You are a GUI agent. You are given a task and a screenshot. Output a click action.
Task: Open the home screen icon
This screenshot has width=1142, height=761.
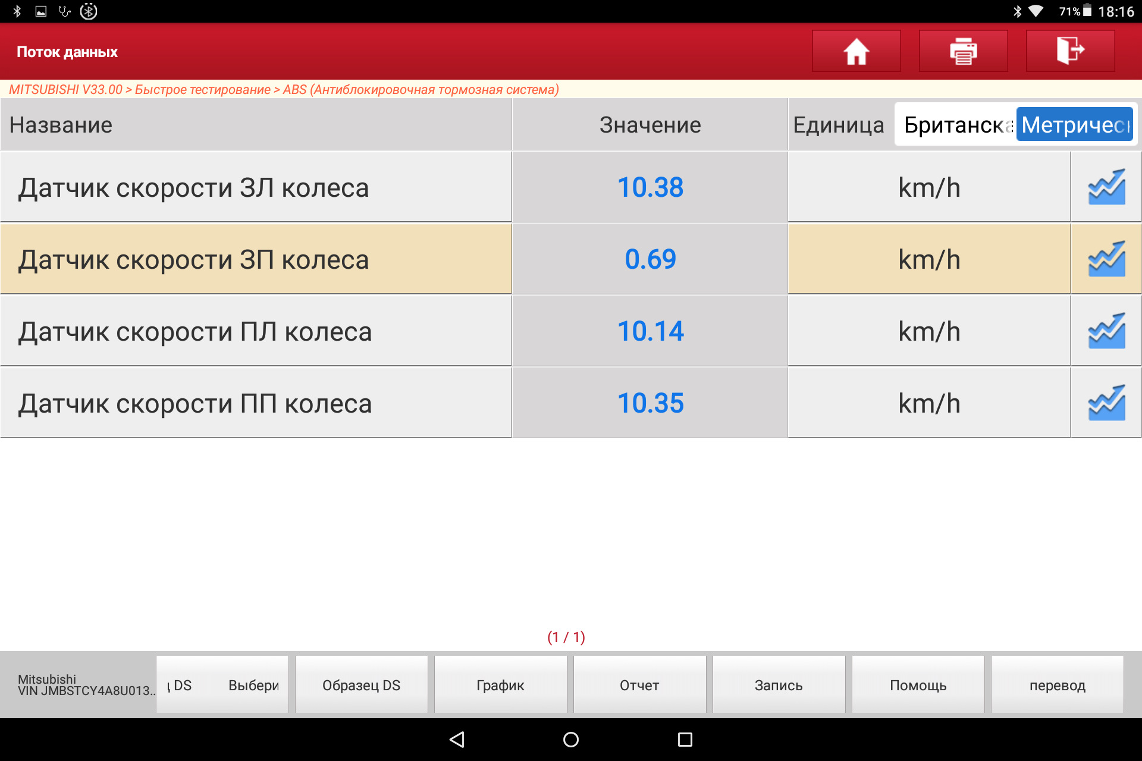(856, 51)
